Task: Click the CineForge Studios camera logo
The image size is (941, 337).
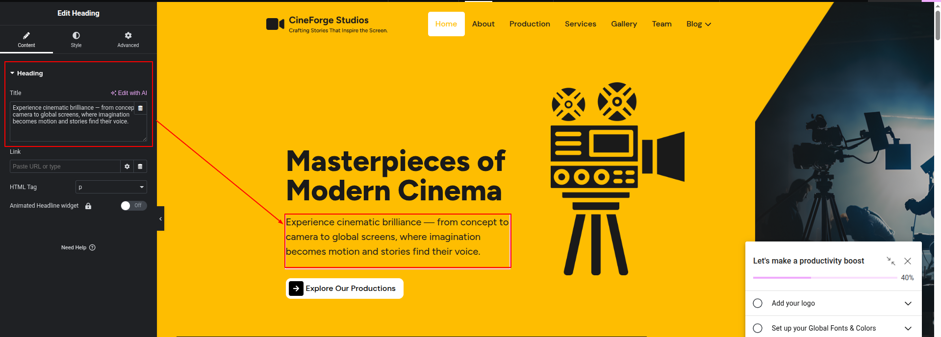Action: pyautogui.click(x=275, y=24)
